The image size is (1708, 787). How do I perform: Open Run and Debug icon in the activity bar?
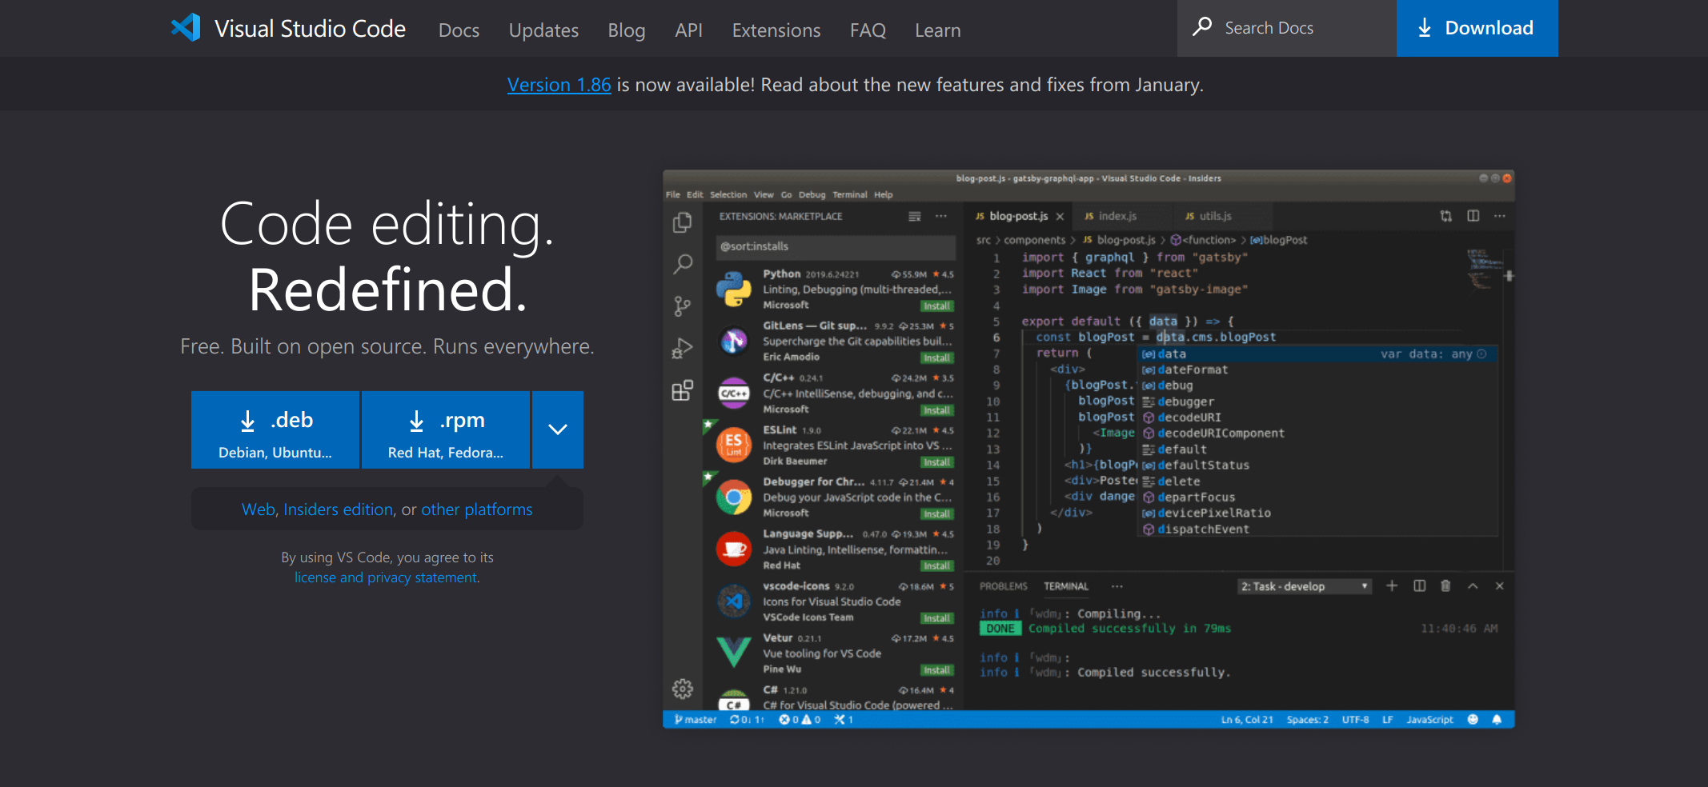[x=682, y=349]
